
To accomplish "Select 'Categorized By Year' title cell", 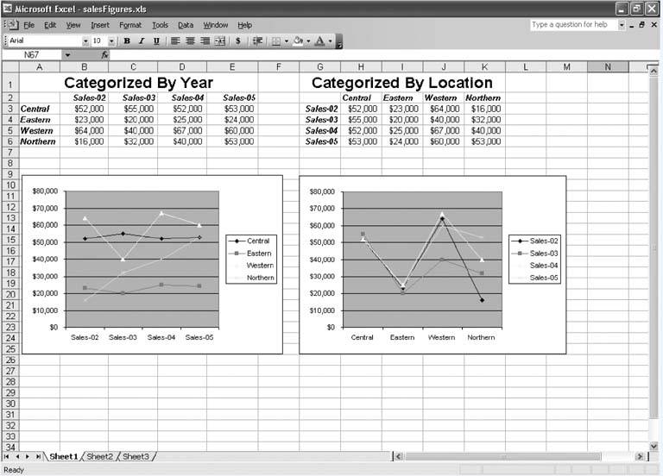I will [139, 83].
